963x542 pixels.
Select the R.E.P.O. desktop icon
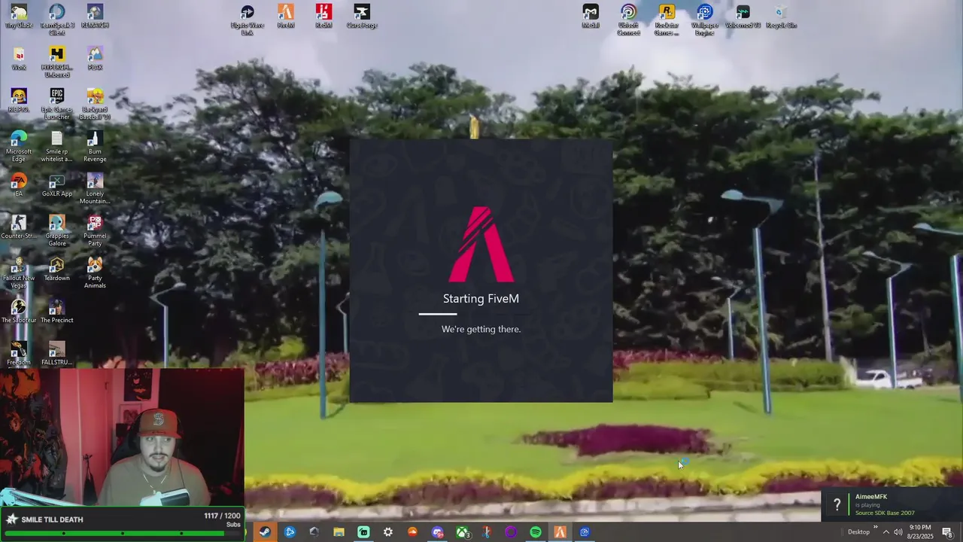click(19, 101)
